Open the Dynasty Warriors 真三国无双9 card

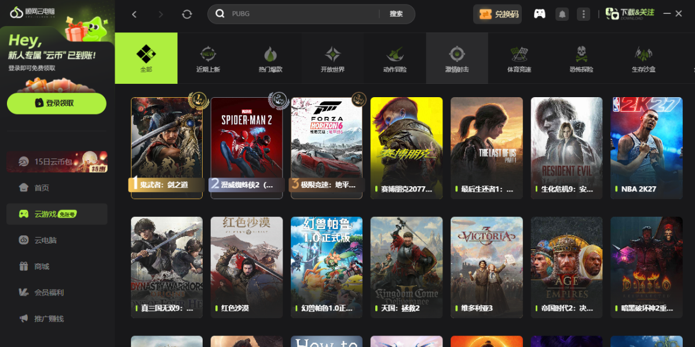(167, 267)
